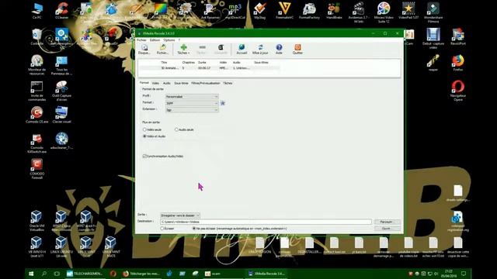Toggle Synchronisation Audio/Vidéo checkbox

point(144,157)
